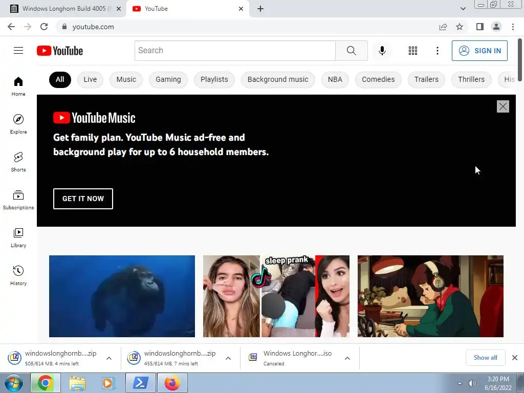Select the All filter chip
The image size is (524, 393).
(x=60, y=79)
